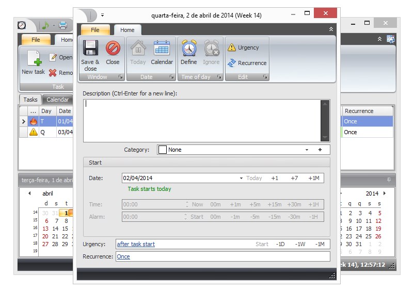Click the Recurrence column header in main window

pyautogui.click(x=367, y=111)
